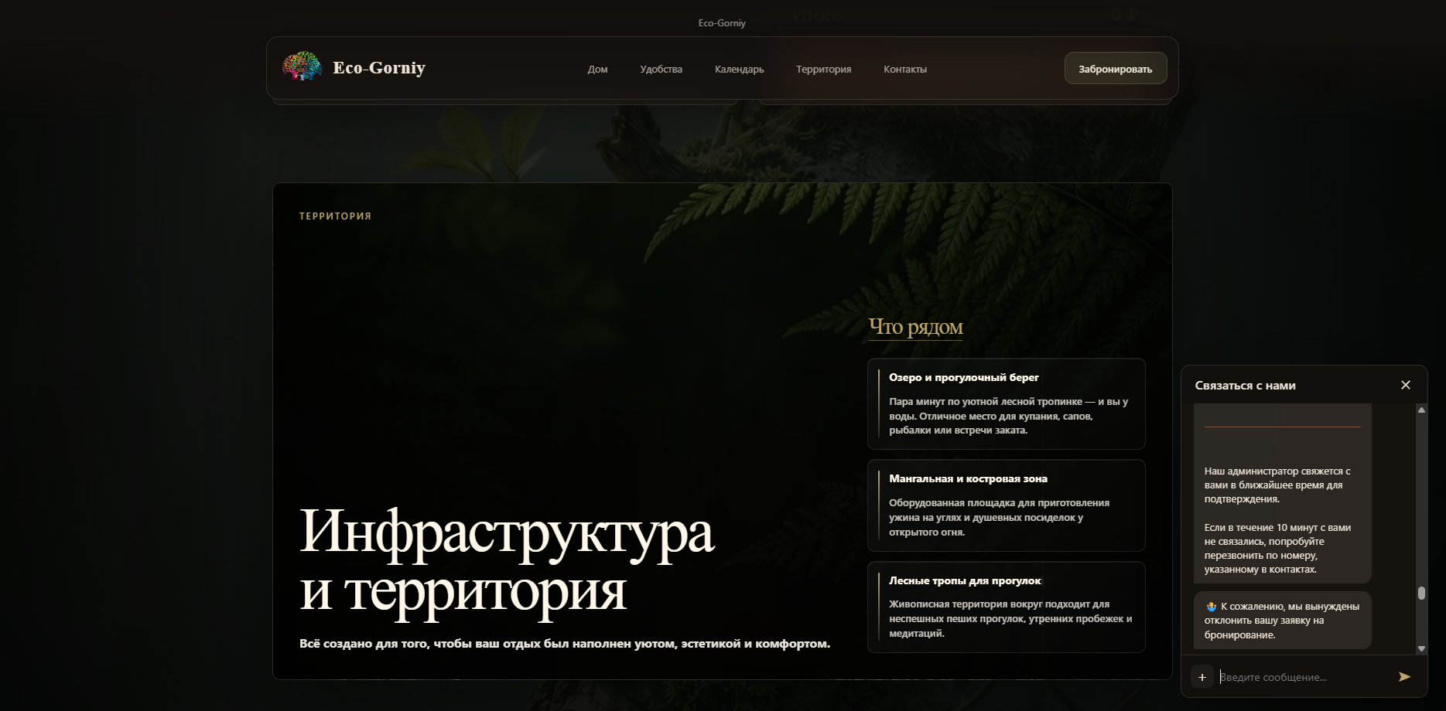
Task: Open the Дом menu item
Action: [x=597, y=70]
